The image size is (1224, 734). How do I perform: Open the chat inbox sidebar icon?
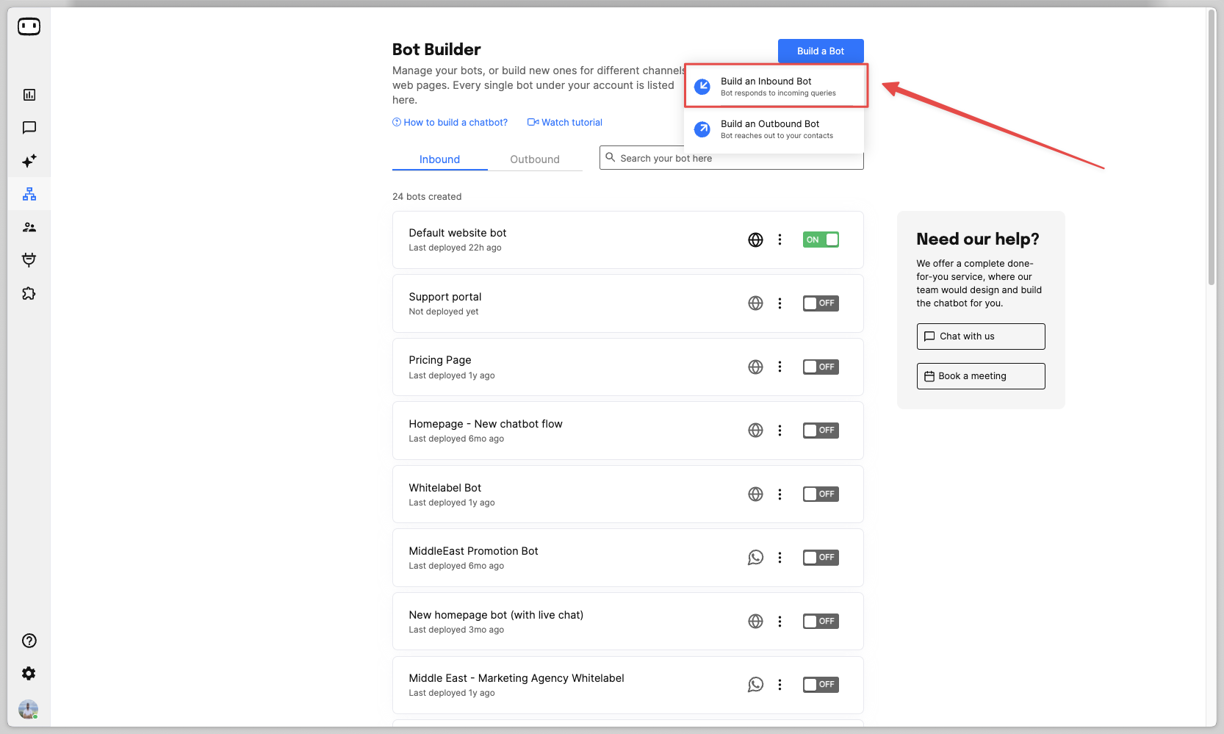coord(29,128)
